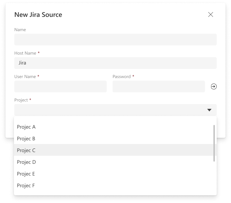Click the project list scrollbar thumb
The height and width of the screenshot is (203, 231).
coord(214,143)
